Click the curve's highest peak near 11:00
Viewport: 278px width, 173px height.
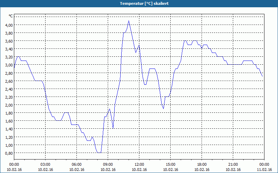129,21
